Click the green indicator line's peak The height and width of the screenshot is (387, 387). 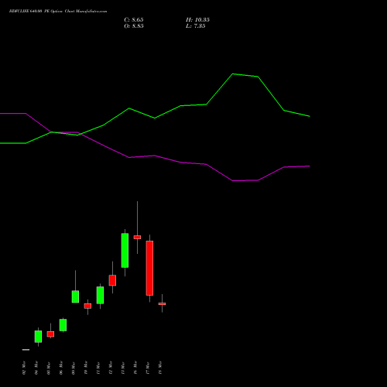[233, 74]
